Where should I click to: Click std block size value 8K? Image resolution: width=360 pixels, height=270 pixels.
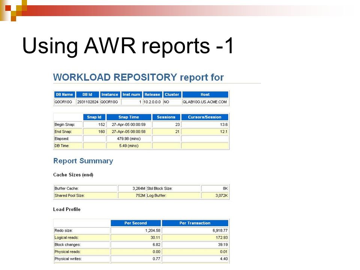coord(225,189)
